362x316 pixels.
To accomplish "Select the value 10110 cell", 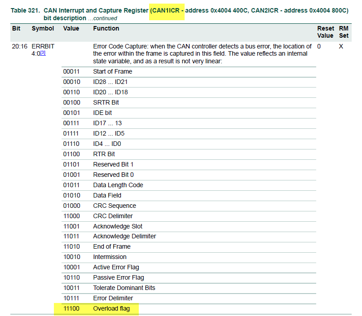I will (x=71, y=278).
